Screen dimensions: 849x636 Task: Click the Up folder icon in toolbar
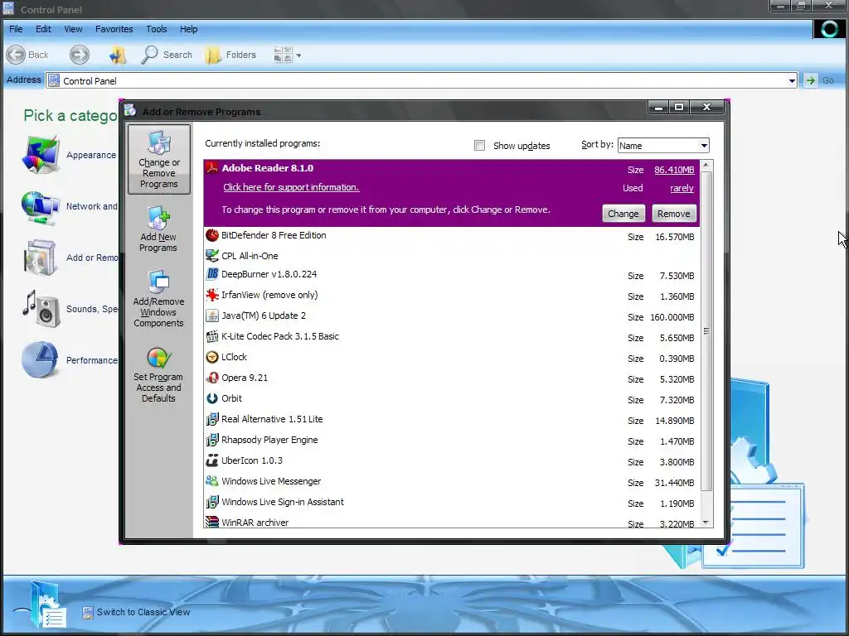(x=118, y=55)
